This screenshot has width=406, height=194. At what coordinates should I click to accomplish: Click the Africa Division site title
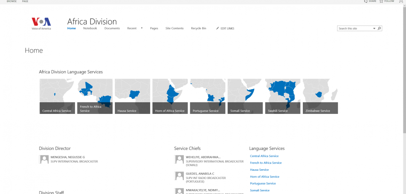[92, 21]
